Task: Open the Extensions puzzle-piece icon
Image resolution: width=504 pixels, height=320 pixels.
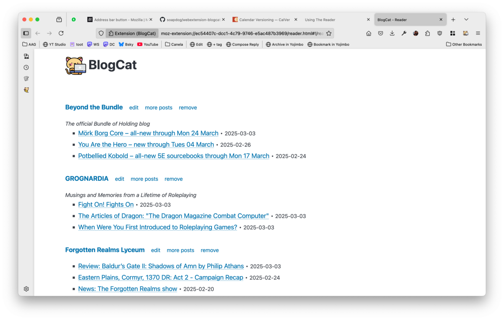Action: (x=428, y=33)
